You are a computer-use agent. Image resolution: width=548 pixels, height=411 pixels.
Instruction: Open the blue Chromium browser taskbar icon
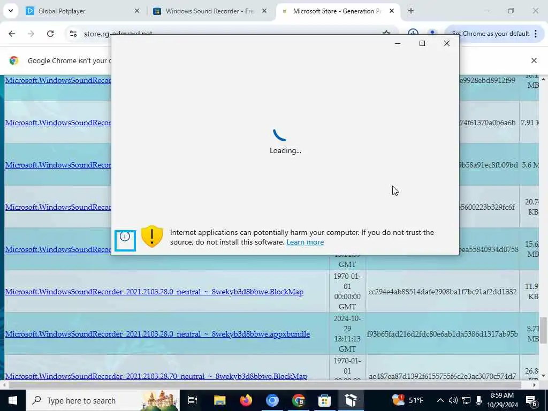point(272,400)
